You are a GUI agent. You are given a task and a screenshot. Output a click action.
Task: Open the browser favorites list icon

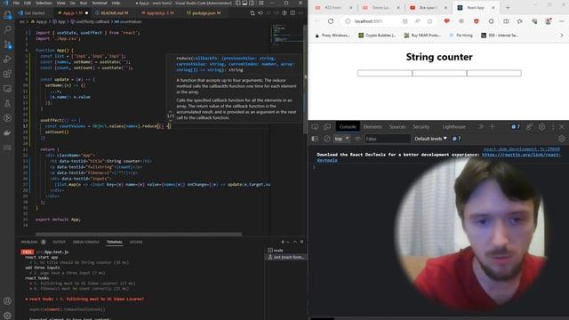519,21
